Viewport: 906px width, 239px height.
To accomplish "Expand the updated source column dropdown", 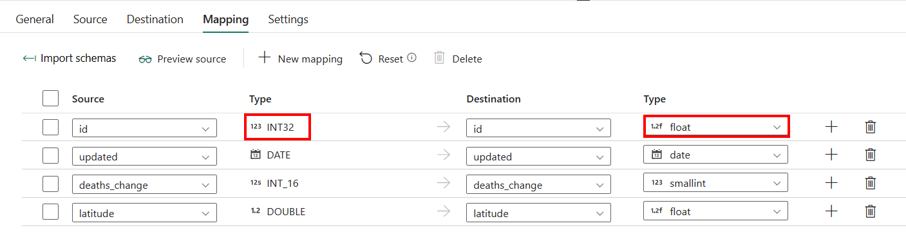I will (144, 156).
